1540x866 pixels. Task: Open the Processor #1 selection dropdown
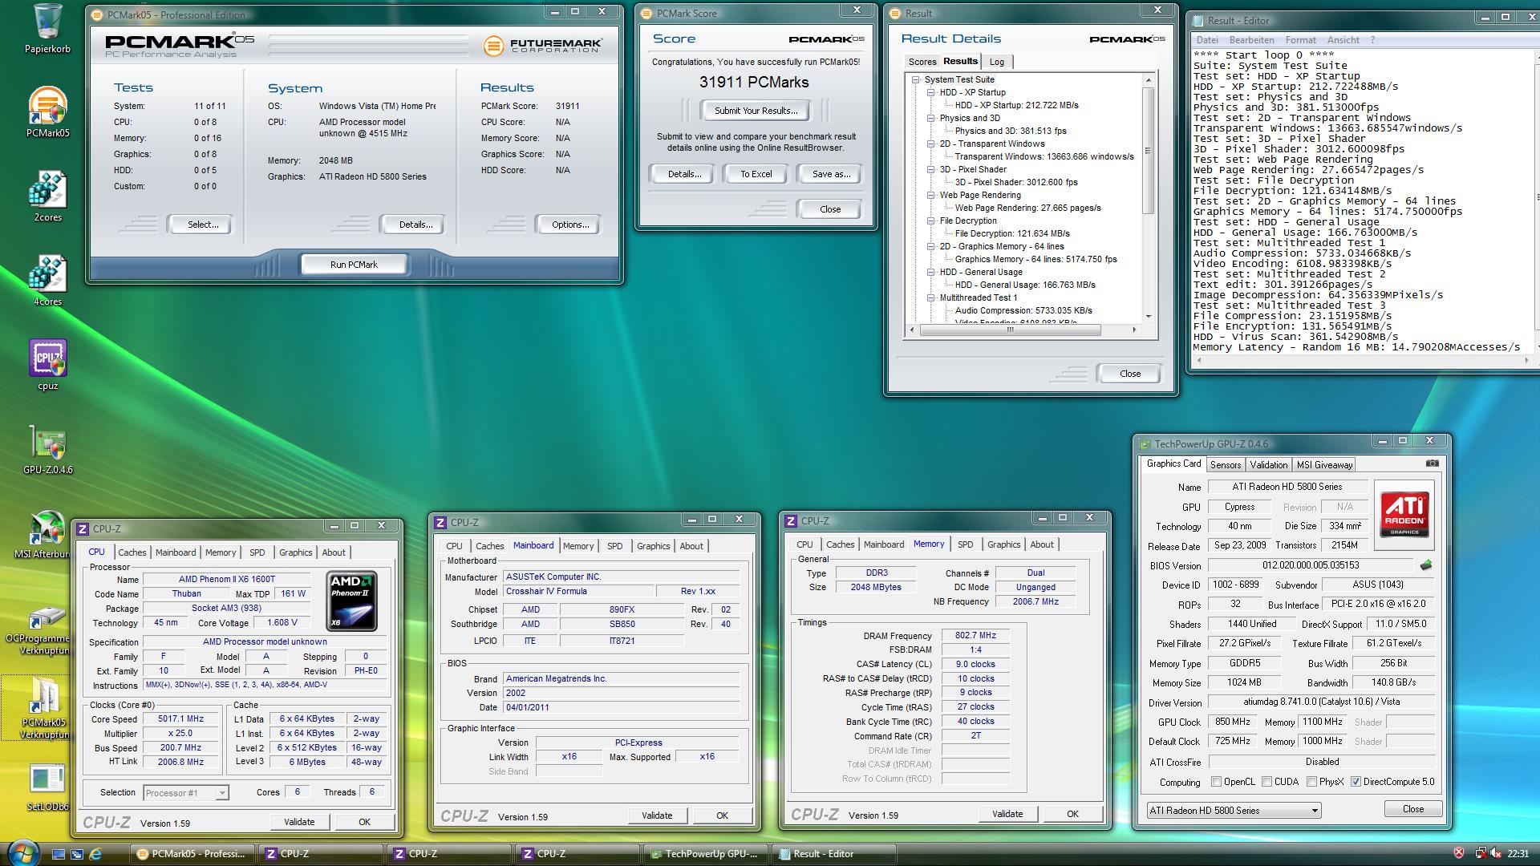(x=185, y=792)
